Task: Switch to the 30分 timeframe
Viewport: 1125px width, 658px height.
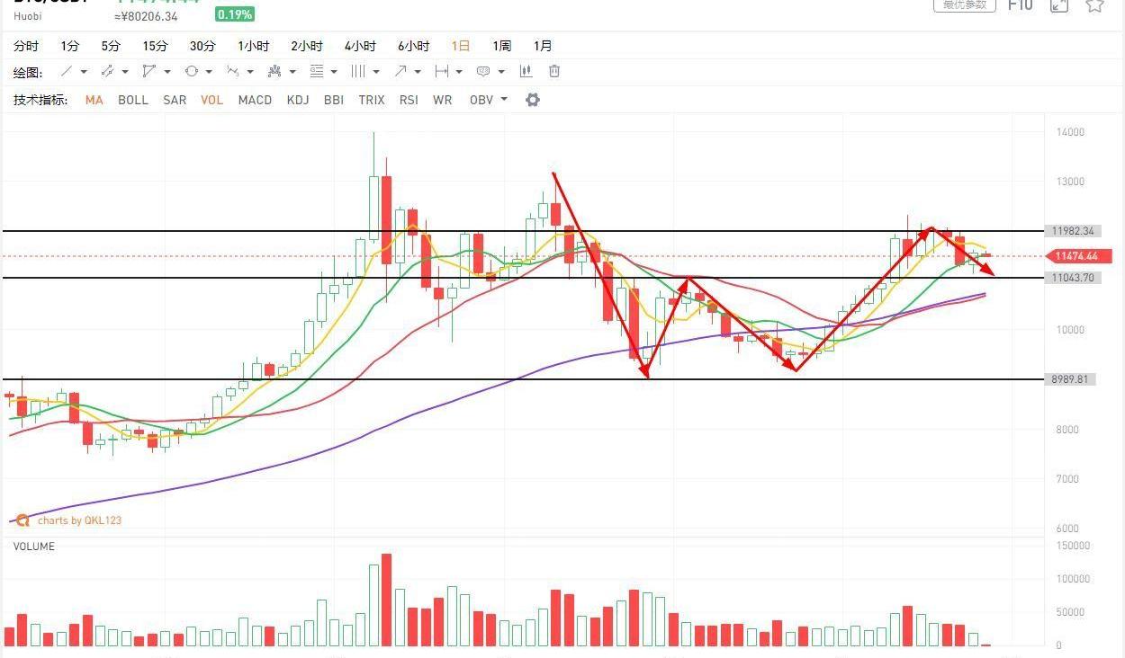Action: coord(202,46)
